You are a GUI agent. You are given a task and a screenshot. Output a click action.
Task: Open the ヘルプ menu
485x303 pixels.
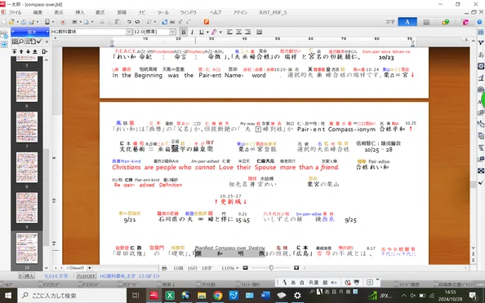click(x=216, y=13)
